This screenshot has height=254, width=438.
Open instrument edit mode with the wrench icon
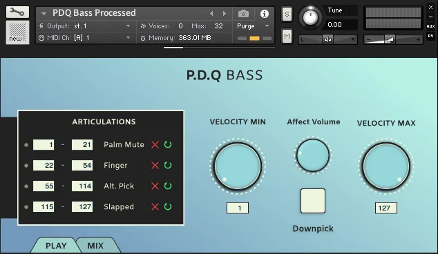[x=17, y=12]
